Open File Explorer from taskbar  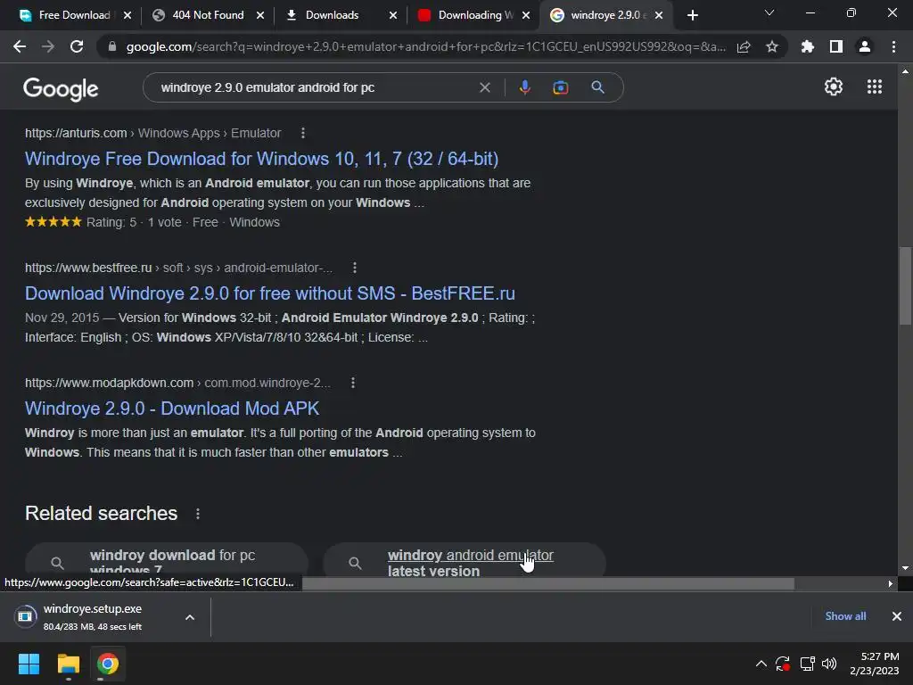(68, 664)
